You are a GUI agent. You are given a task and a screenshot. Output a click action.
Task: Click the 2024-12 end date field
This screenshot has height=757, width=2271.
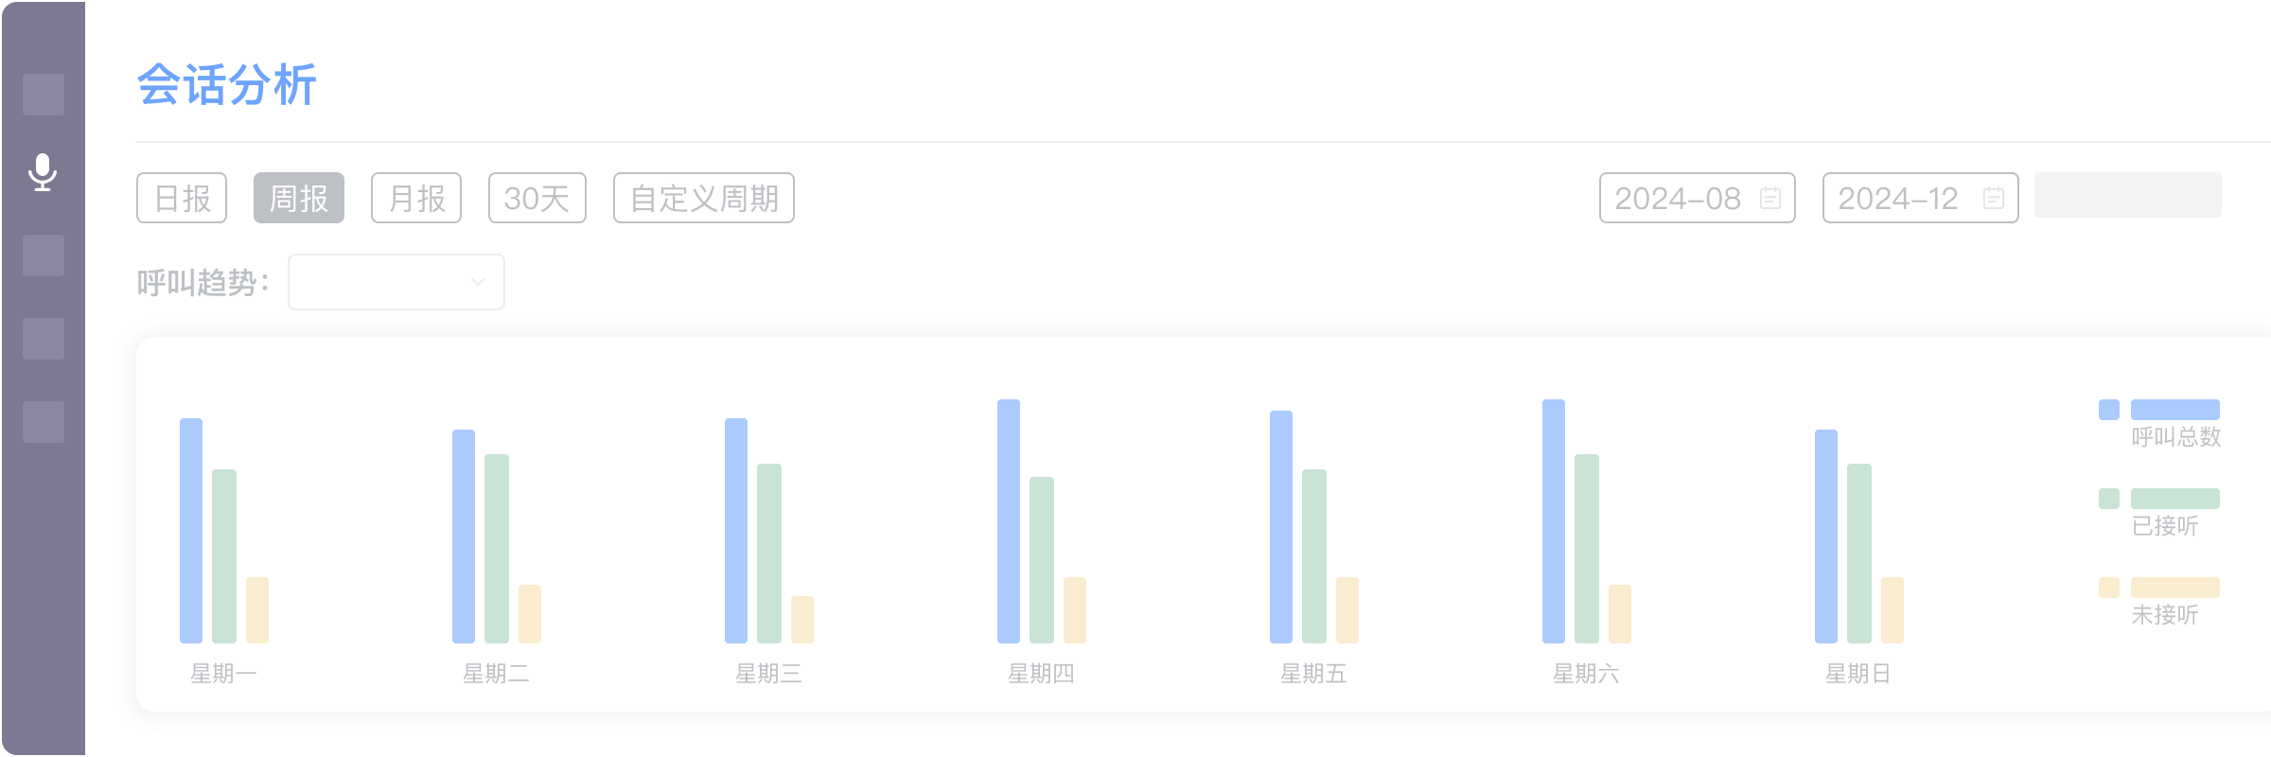1898,198
